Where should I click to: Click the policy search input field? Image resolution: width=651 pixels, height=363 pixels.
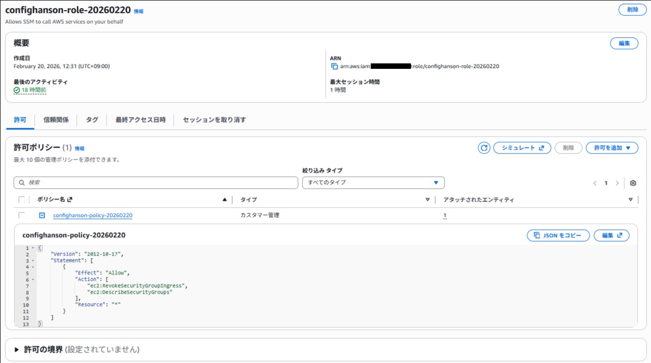click(x=155, y=183)
